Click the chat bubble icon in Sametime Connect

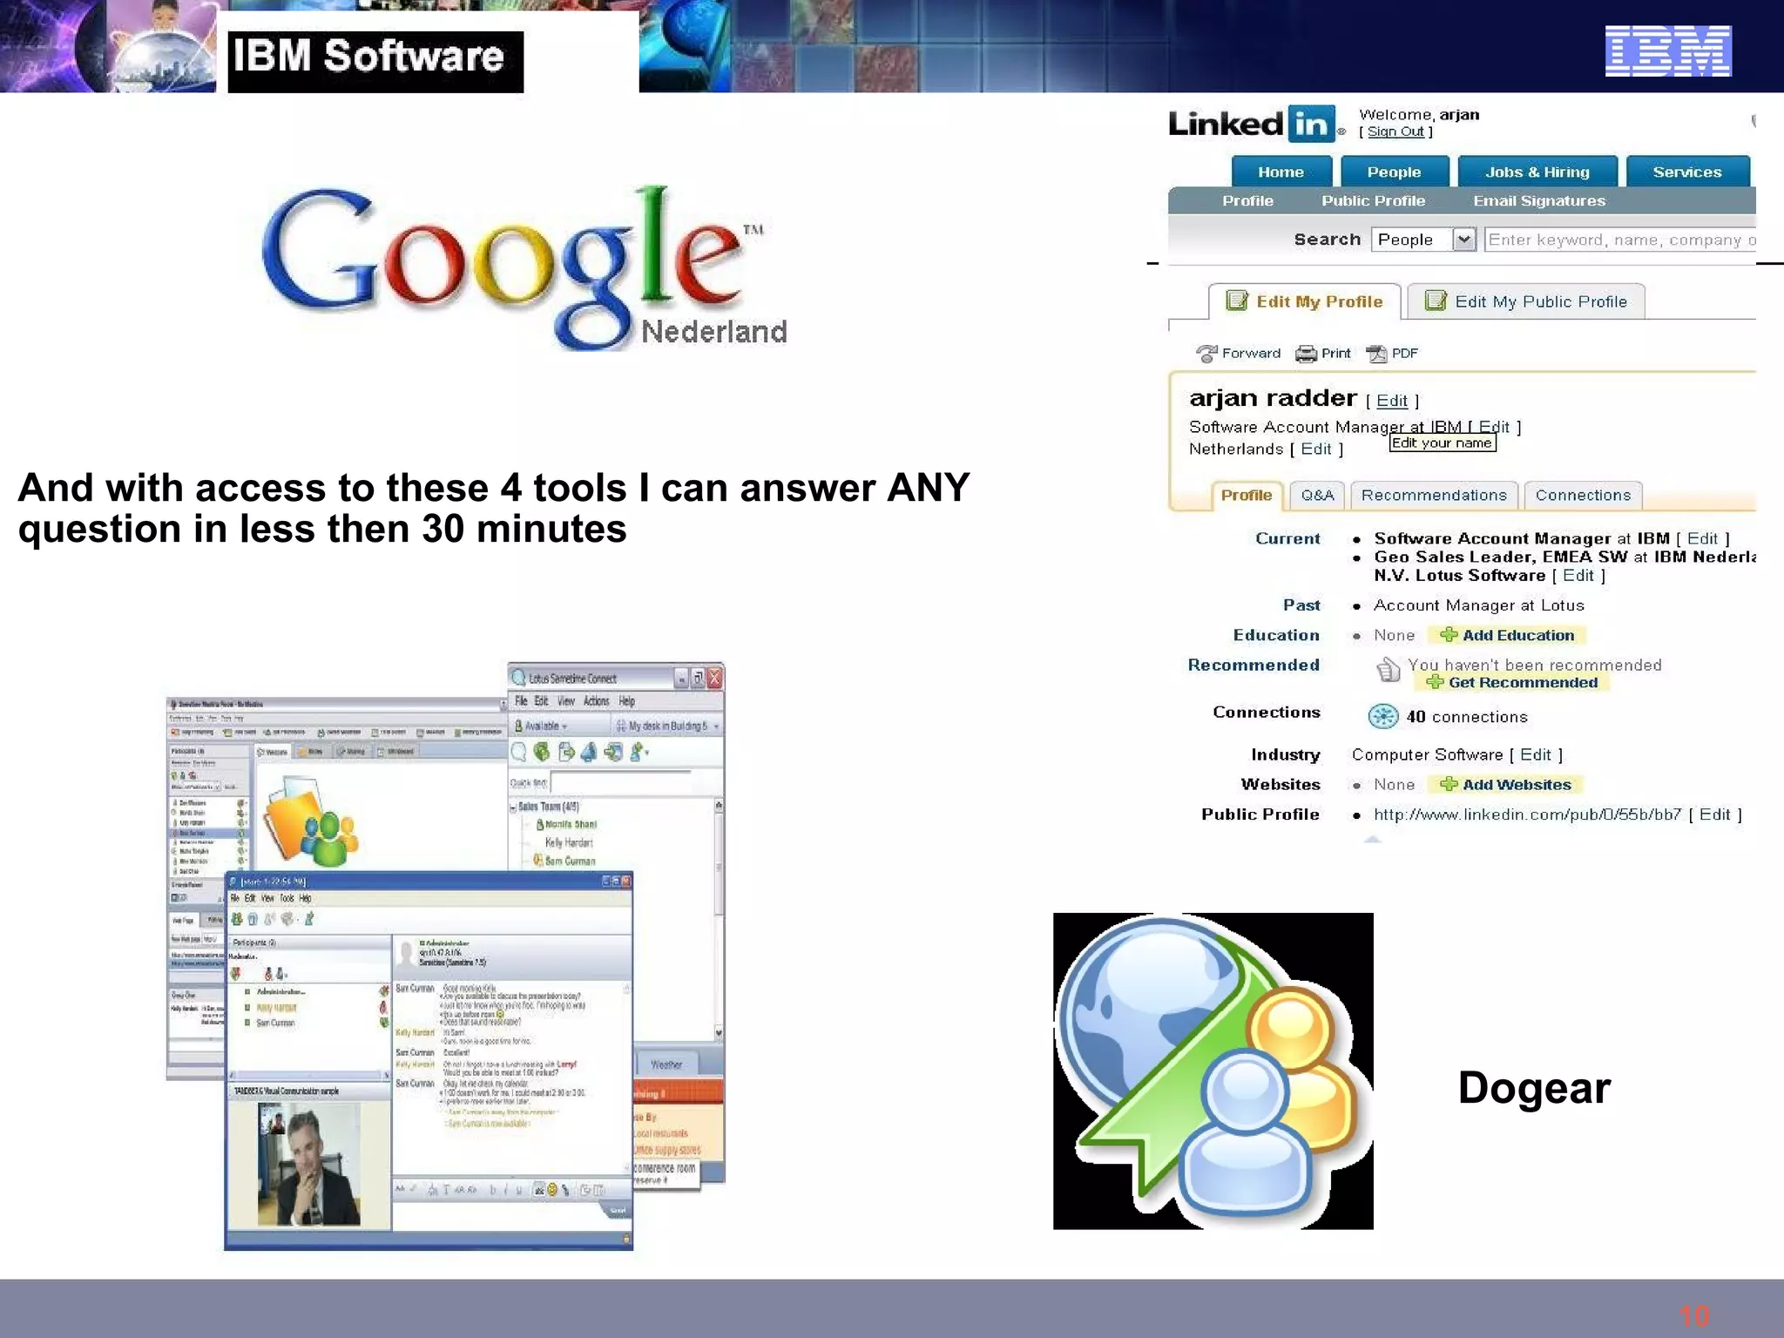[x=518, y=752]
